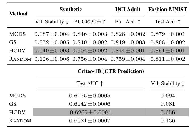
Task: Click the GS label in Criteo table
Action: (13, 104)
